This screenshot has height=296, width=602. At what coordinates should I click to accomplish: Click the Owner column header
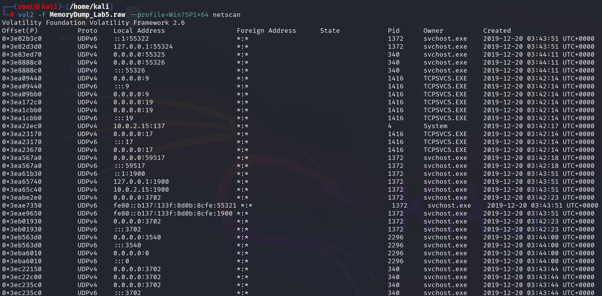(433, 31)
